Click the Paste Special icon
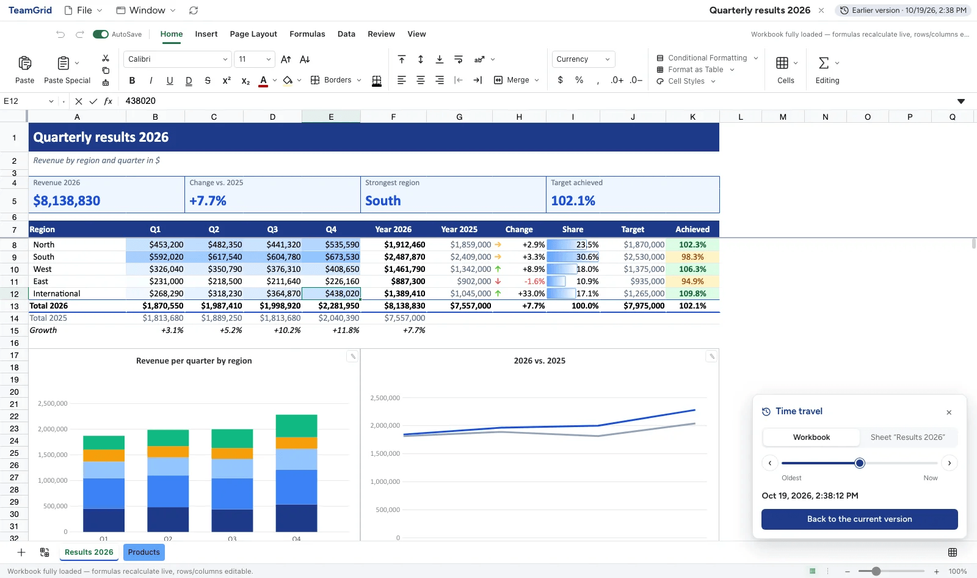 pyautogui.click(x=63, y=63)
